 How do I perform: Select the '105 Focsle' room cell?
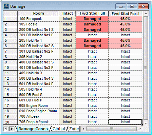point(38,24)
